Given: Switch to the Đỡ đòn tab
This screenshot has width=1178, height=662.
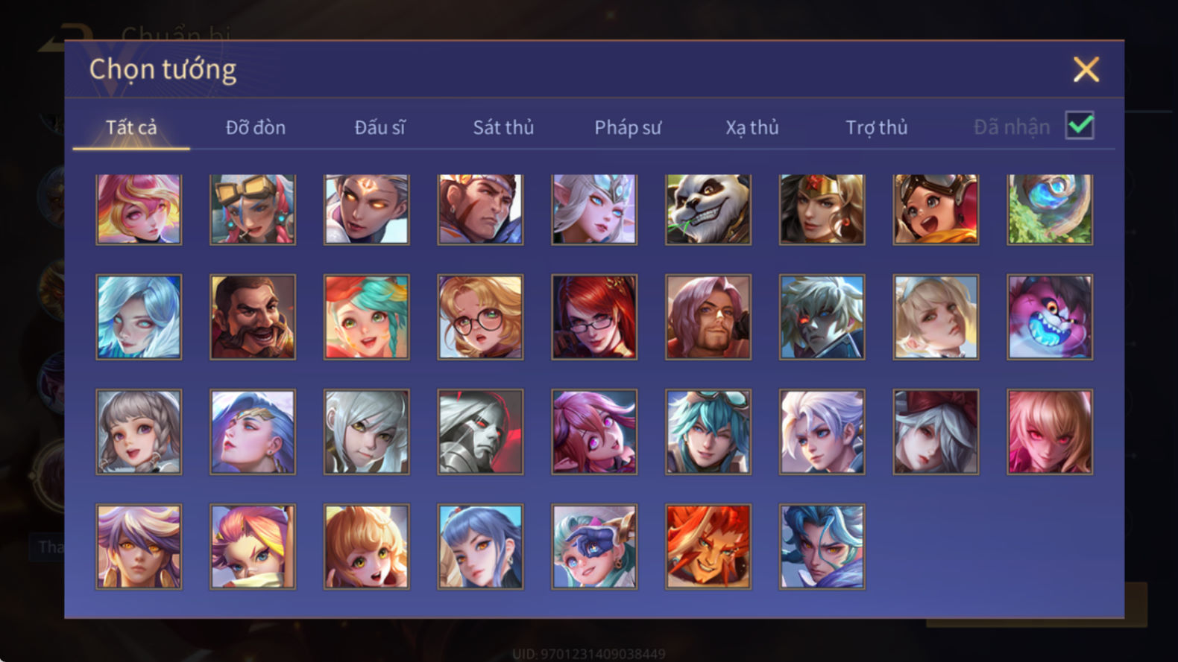Looking at the screenshot, I should [x=256, y=127].
